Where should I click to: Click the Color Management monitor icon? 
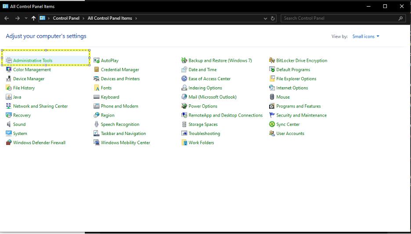coord(9,70)
